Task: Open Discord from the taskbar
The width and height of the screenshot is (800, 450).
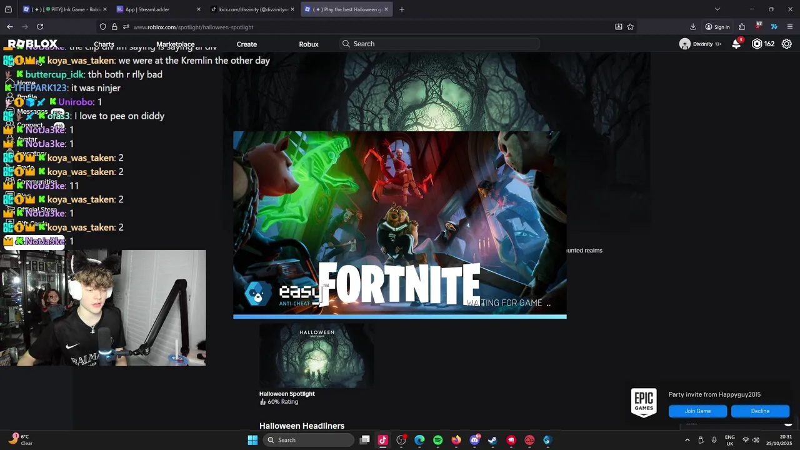Action: click(474, 440)
